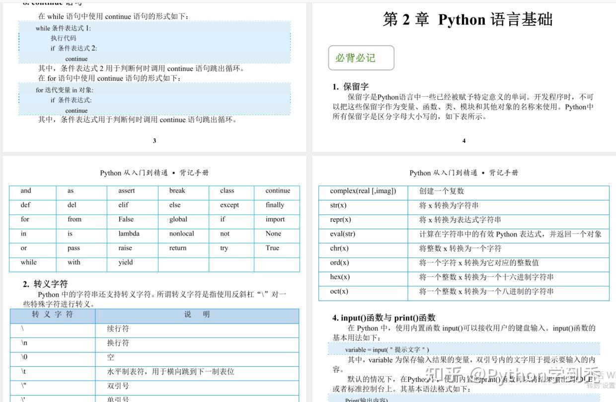This screenshot has width=616, height=402.
Task: Click the page header Python 从入门到精通 背记手册
Action: point(154,173)
